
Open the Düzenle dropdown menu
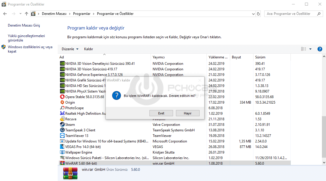point(70,49)
